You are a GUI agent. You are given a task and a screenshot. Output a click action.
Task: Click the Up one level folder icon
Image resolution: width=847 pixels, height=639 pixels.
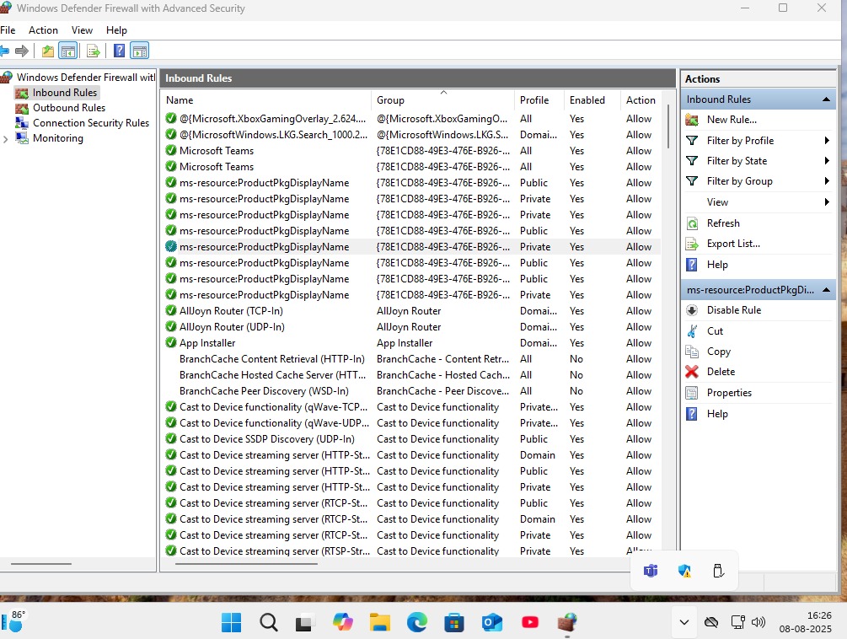pyautogui.click(x=47, y=51)
